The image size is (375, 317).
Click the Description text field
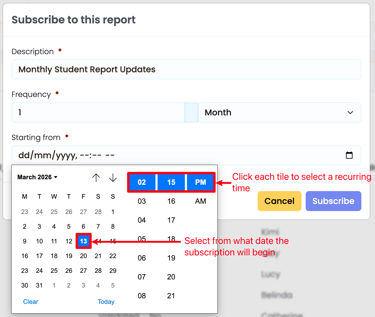(186, 70)
